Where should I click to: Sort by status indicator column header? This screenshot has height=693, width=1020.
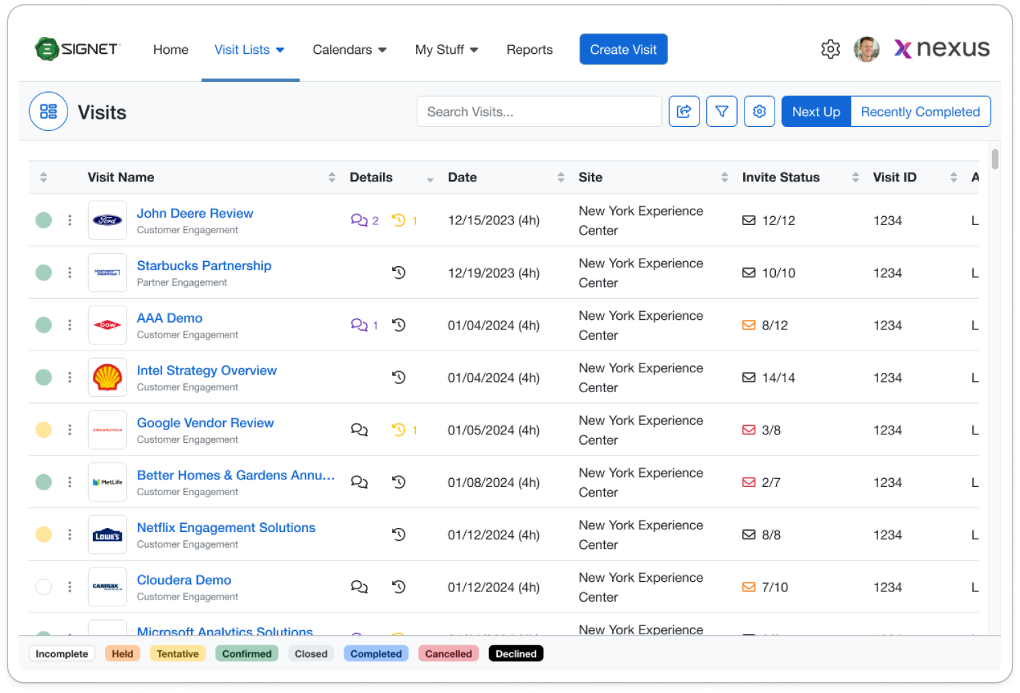pos(44,177)
